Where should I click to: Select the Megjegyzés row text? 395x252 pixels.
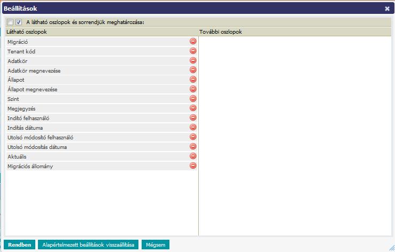click(21, 109)
